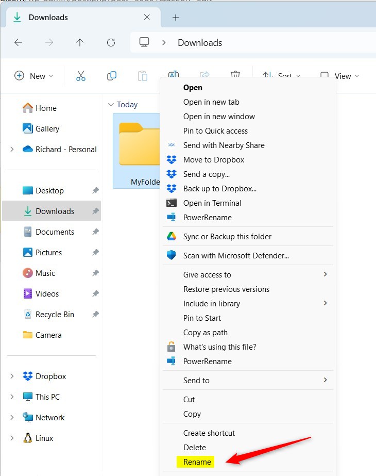This screenshot has width=376, height=476.
Task: Unpin Music using its pin icon
Action: [x=95, y=273]
